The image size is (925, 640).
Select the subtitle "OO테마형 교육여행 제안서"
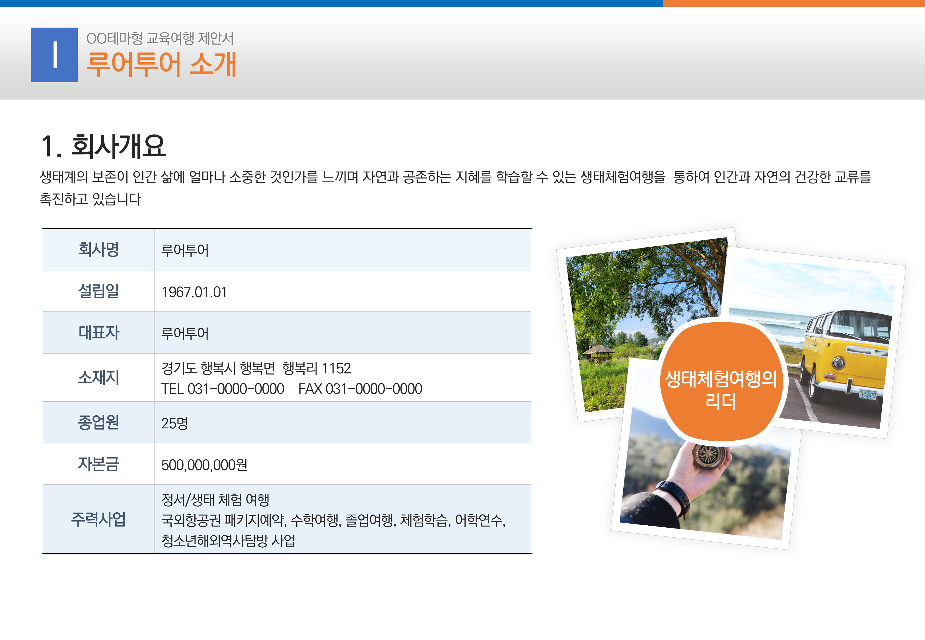coord(160,38)
